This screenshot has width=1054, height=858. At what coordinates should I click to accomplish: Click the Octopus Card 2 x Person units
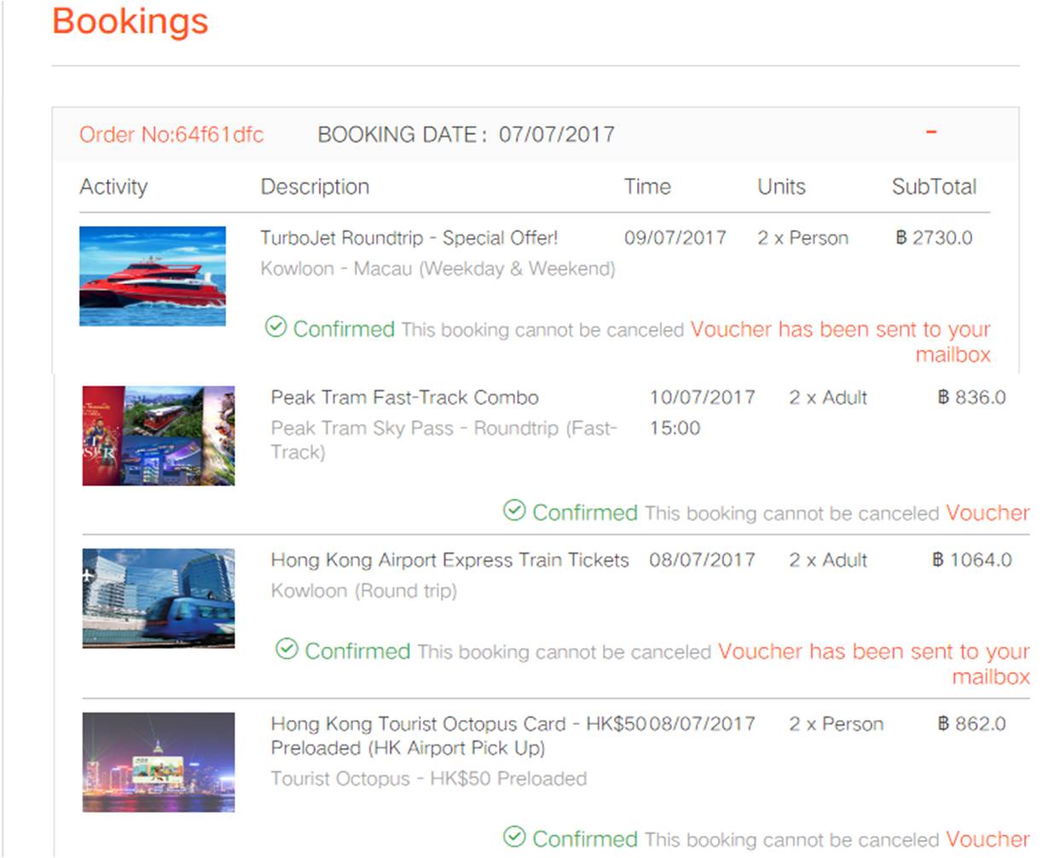836,724
